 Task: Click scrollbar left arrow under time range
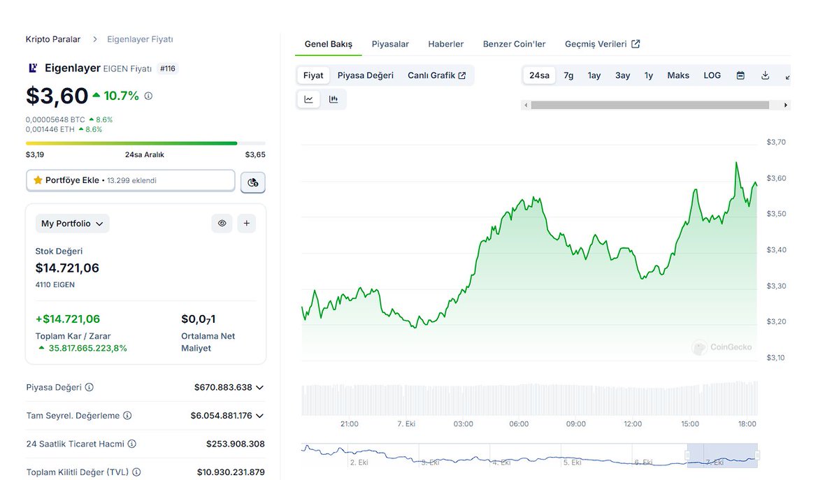[x=524, y=105]
